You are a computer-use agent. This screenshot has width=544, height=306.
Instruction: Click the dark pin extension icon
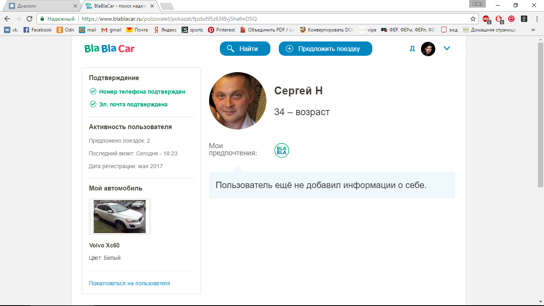pos(524,19)
